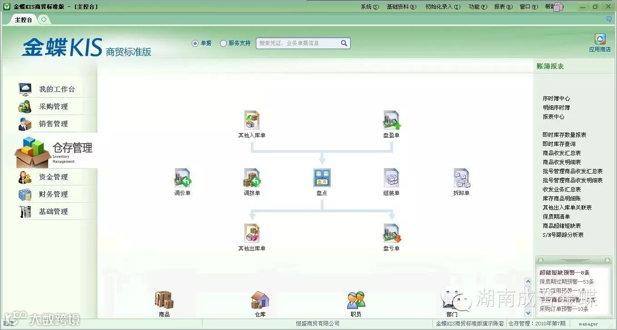The image size is (617, 330).
Task: Open the 初始化录入(I) menu
Action: tap(443, 7)
